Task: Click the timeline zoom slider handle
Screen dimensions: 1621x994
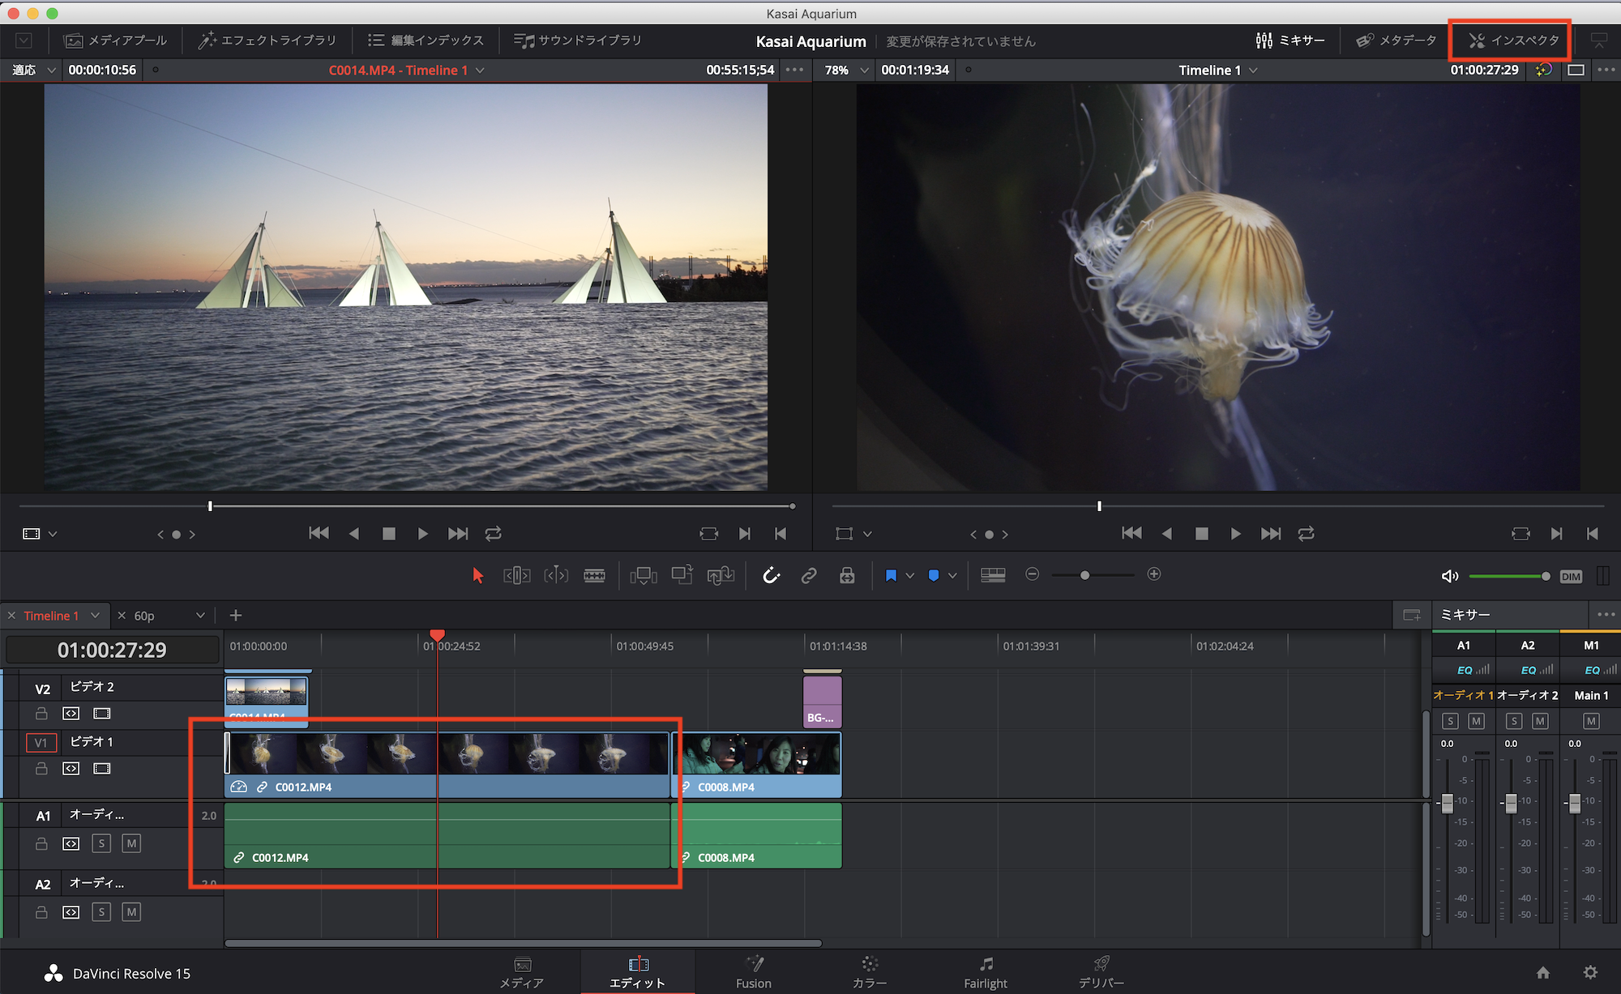Action: coord(1084,575)
